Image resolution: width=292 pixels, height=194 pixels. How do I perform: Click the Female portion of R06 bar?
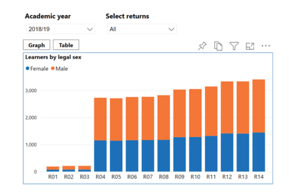132,155
